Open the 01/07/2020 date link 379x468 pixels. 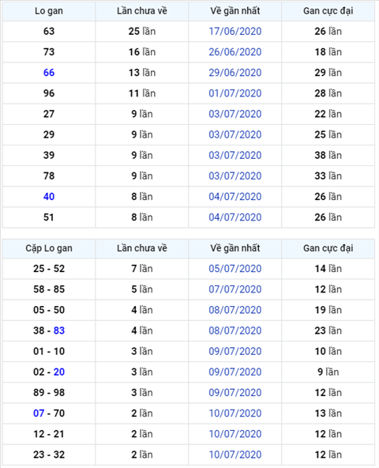point(235,93)
